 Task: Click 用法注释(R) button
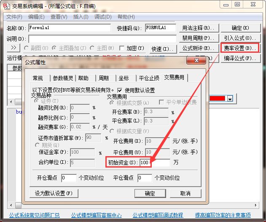click(199, 28)
